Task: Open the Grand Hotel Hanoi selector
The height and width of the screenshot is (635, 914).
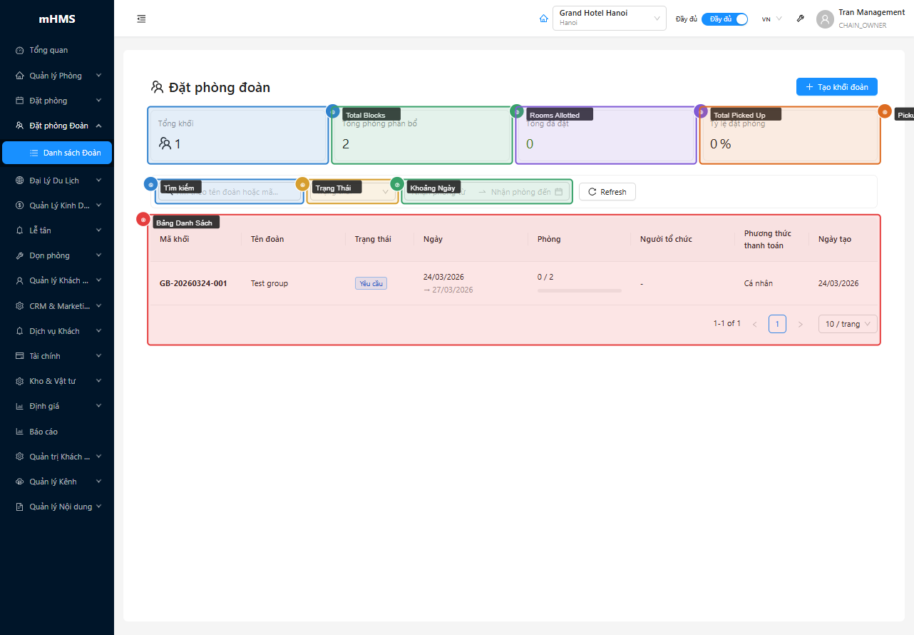Action: click(609, 19)
